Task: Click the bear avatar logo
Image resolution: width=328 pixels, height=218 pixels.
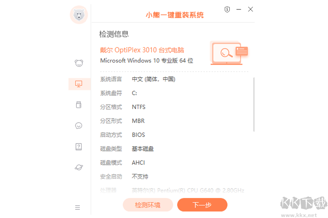Action: (79, 15)
